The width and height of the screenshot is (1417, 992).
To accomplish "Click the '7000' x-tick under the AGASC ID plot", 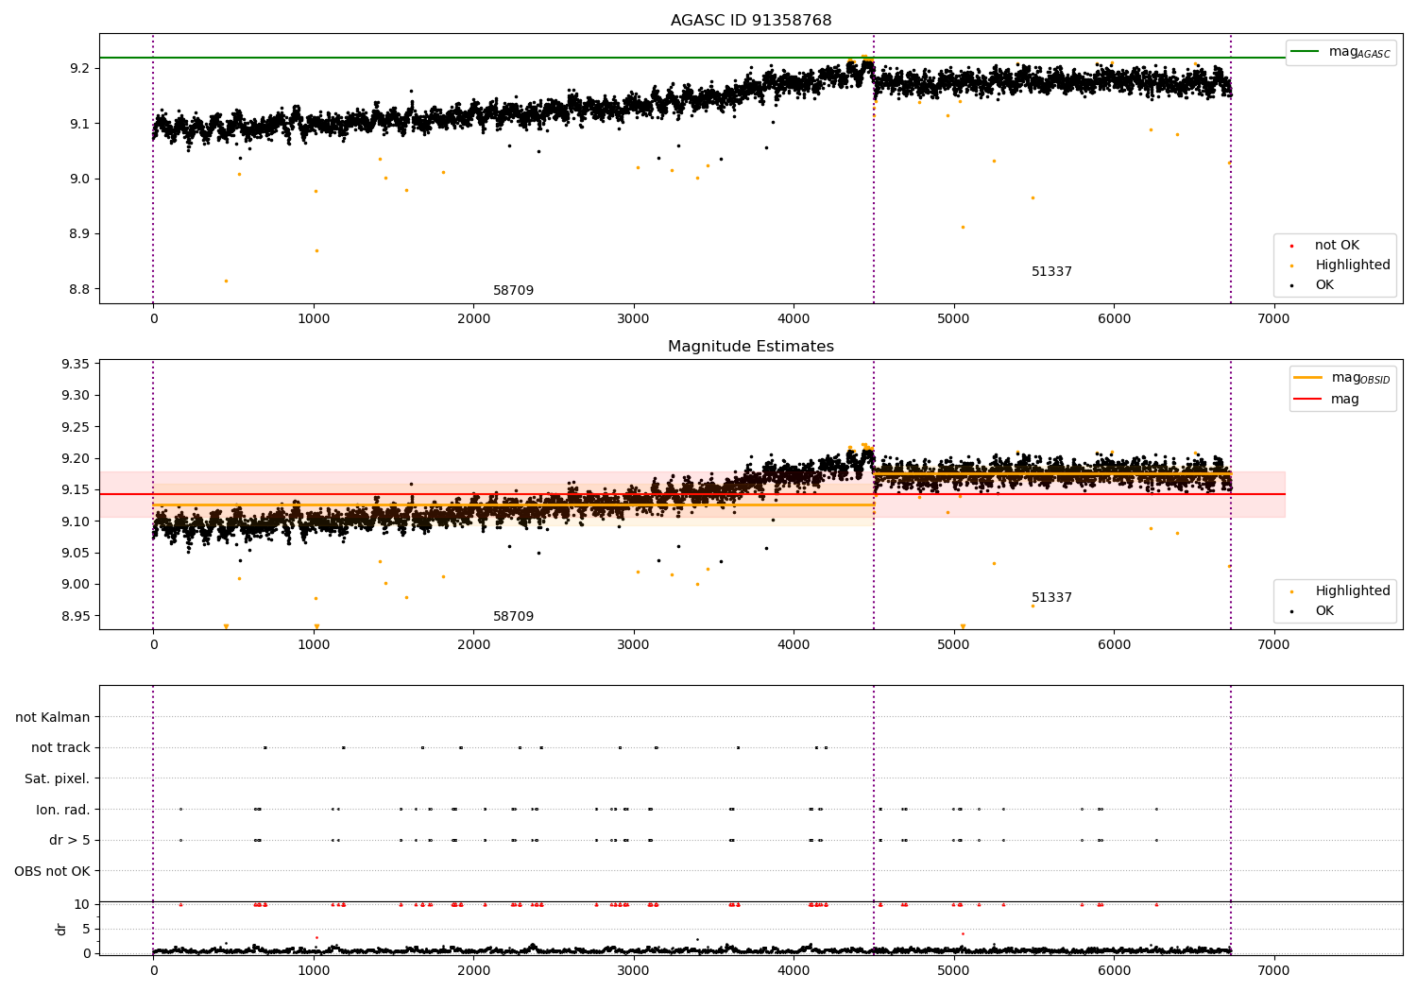I will [1274, 319].
